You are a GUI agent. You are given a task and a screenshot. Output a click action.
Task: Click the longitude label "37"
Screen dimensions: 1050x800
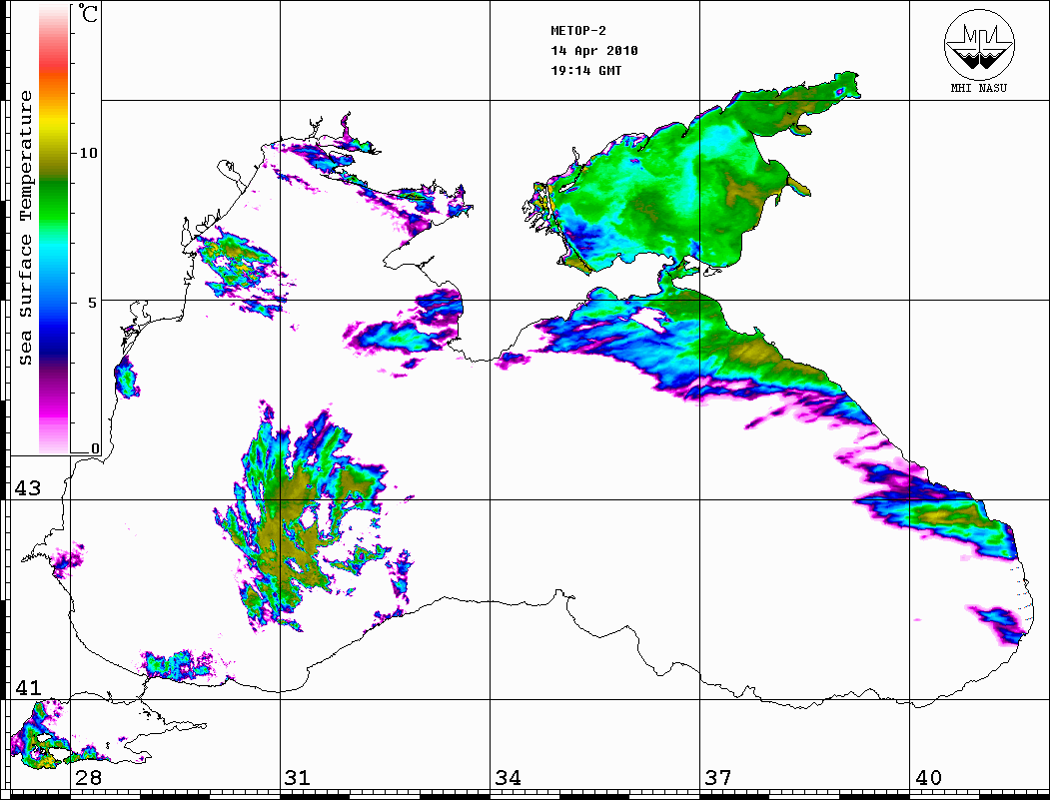pos(718,777)
